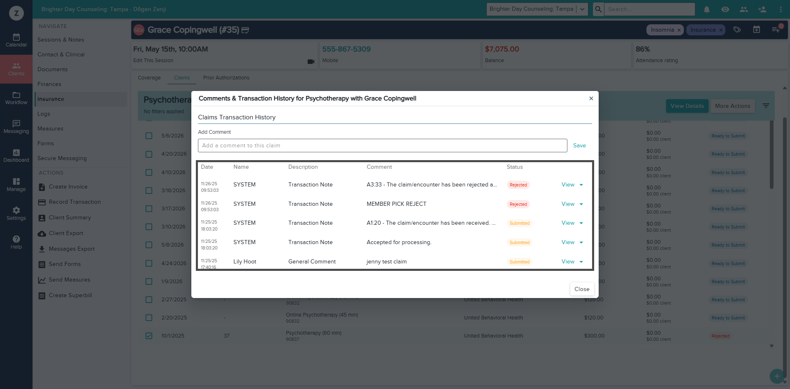Uncheck the 10/1/2025 claim checkbox
The height and width of the screenshot is (389, 790).
(x=149, y=336)
